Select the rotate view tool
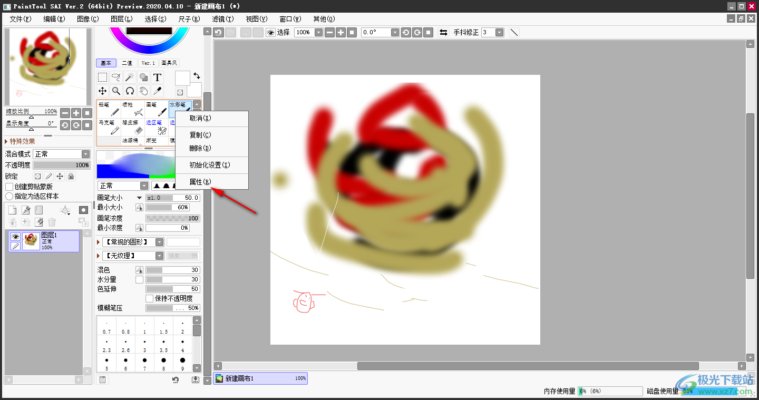Screen dimensions: 759x400 pyautogui.click(x=130, y=91)
